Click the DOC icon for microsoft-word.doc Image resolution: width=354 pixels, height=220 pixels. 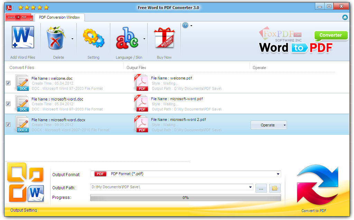click(x=22, y=103)
